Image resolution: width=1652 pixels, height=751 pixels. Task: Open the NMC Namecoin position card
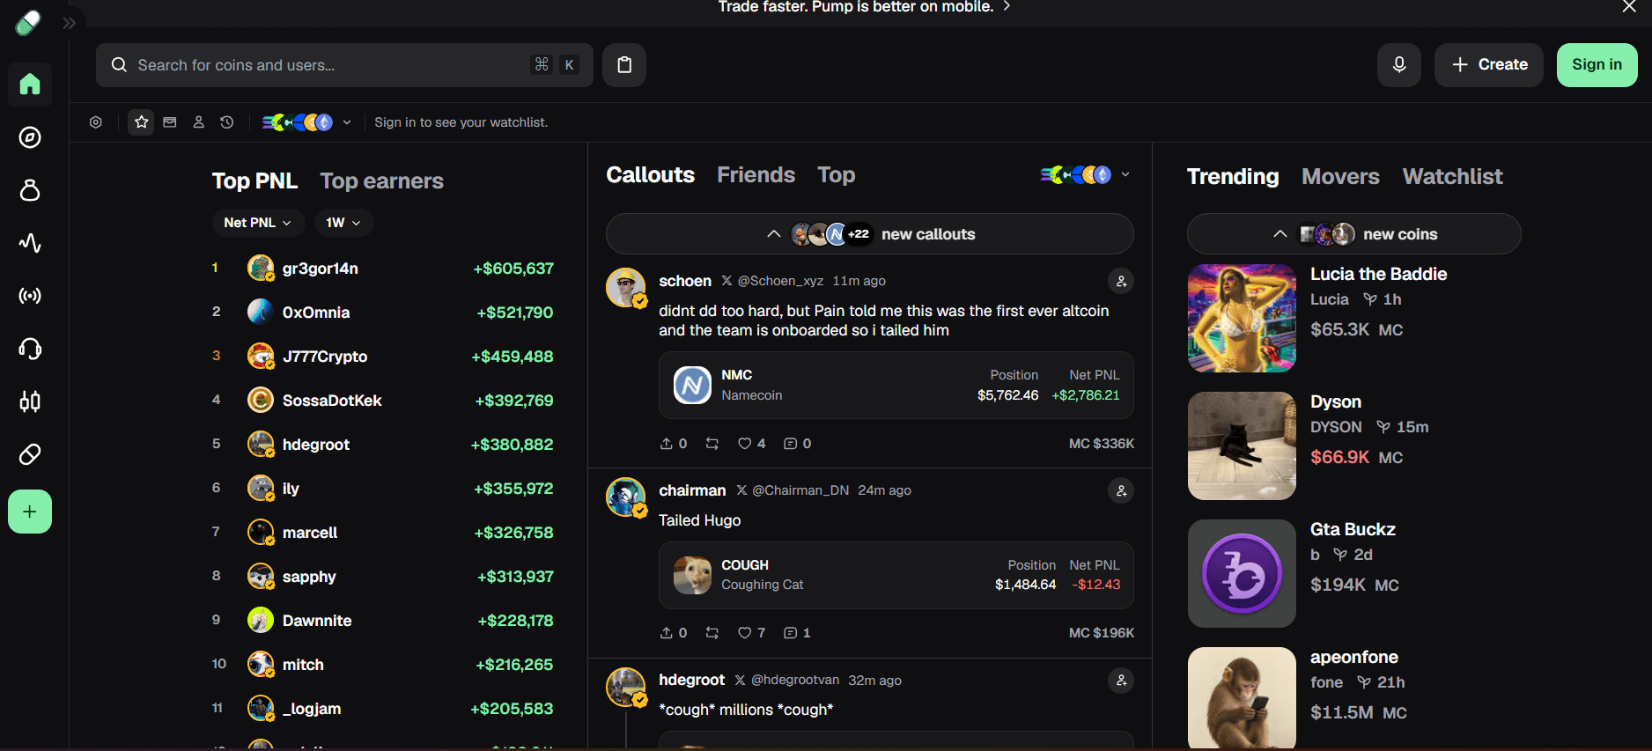[896, 386]
